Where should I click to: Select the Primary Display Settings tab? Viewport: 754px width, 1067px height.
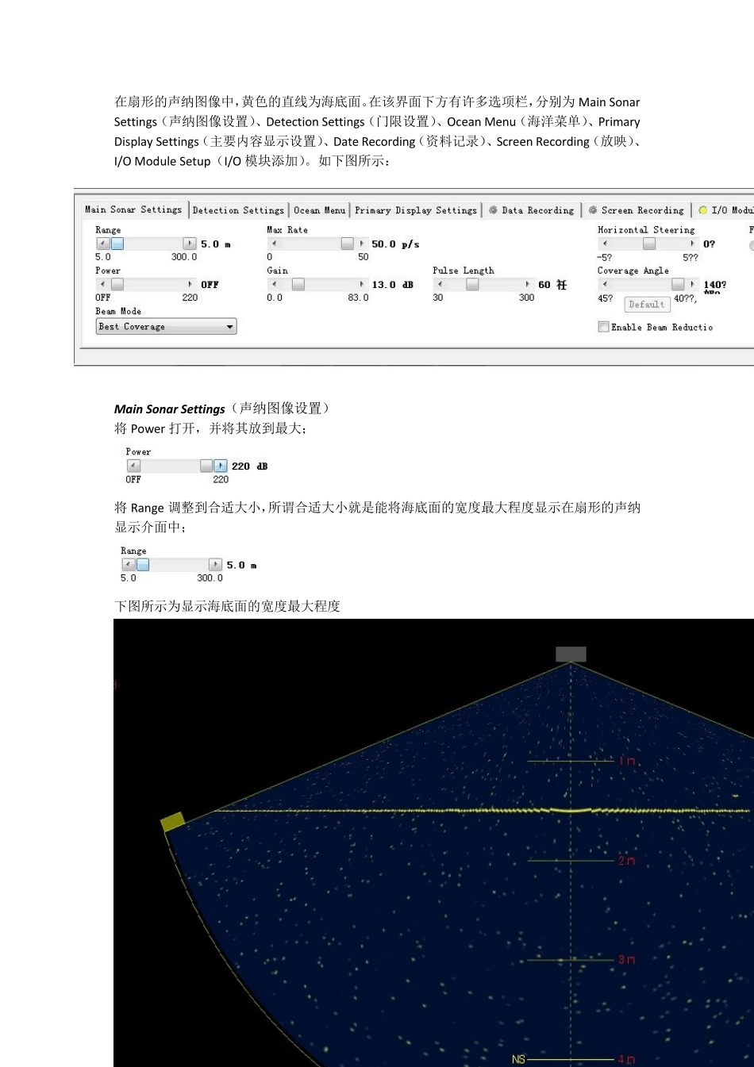click(x=416, y=210)
